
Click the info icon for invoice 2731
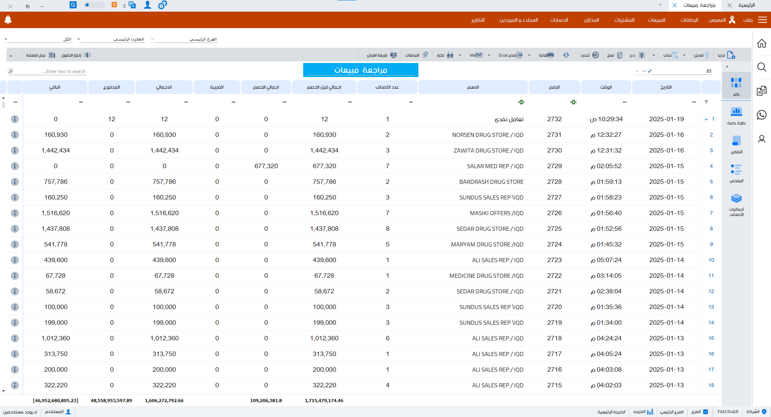coord(15,135)
